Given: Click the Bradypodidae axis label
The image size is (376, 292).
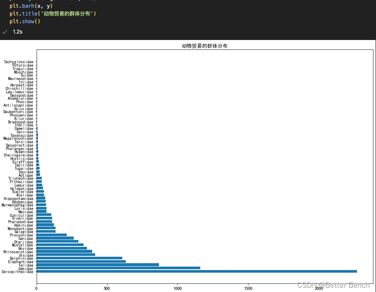Looking at the screenshot, I should click(21, 122).
